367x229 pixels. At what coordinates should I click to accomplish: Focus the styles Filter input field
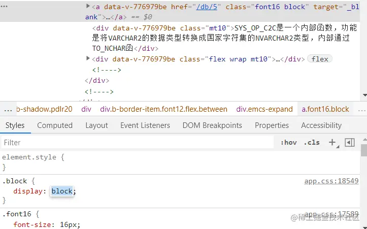(x=138, y=142)
